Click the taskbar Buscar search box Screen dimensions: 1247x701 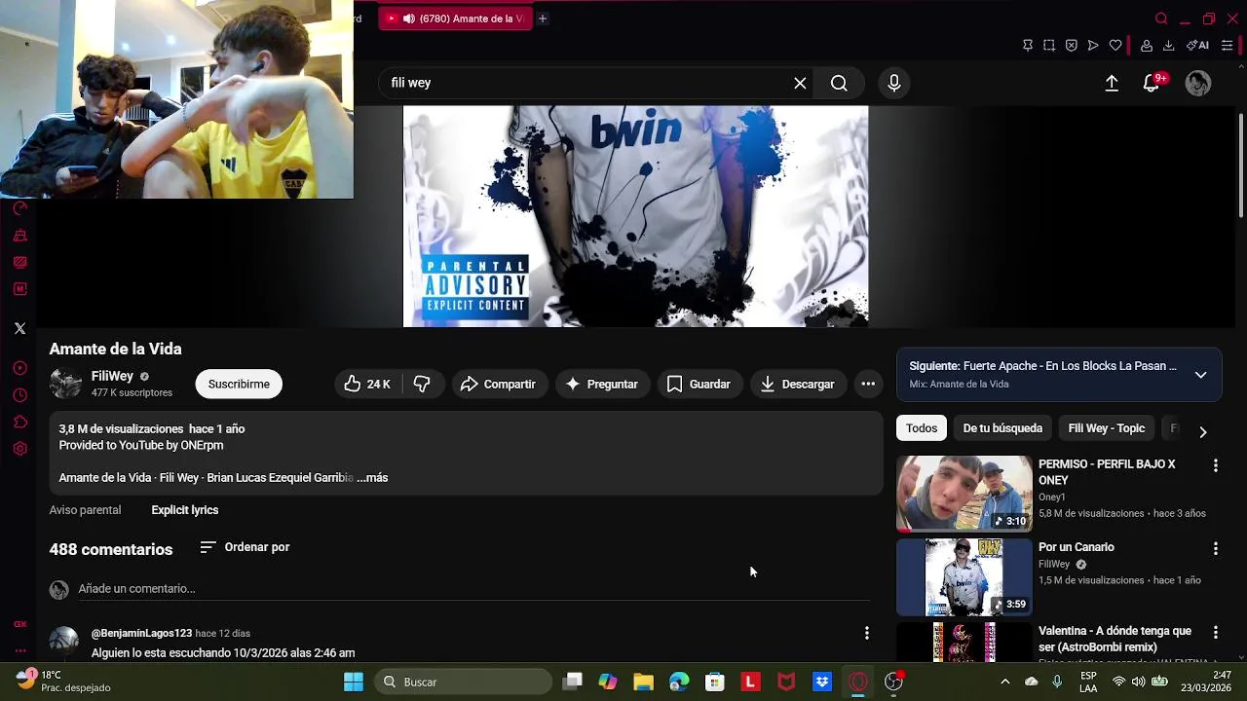tap(464, 682)
